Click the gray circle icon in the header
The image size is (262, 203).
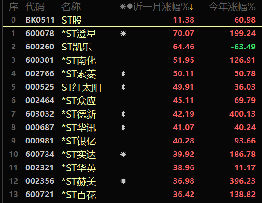click(x=130, y=6)
